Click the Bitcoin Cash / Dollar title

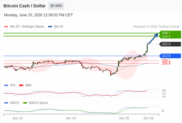[24, 6]
